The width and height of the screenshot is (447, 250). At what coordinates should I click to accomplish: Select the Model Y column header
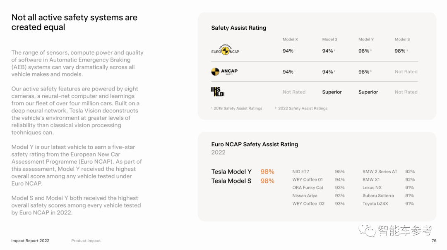(x=366, y=39)
